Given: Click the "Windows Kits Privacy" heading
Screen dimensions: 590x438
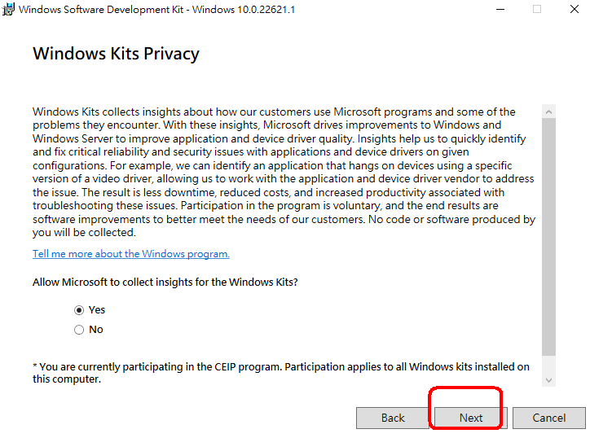Looking at the screenshot, I should 116,54.
